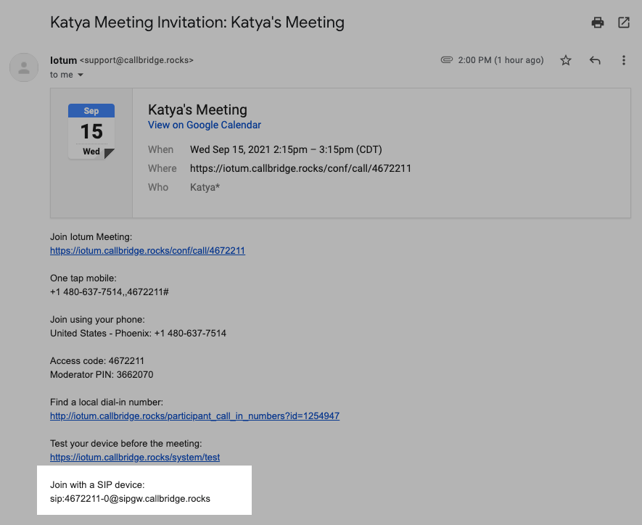Viewport: 642px width, 525px height.
Task: Star this message from Iotum
Action: [x=565, y=60]
